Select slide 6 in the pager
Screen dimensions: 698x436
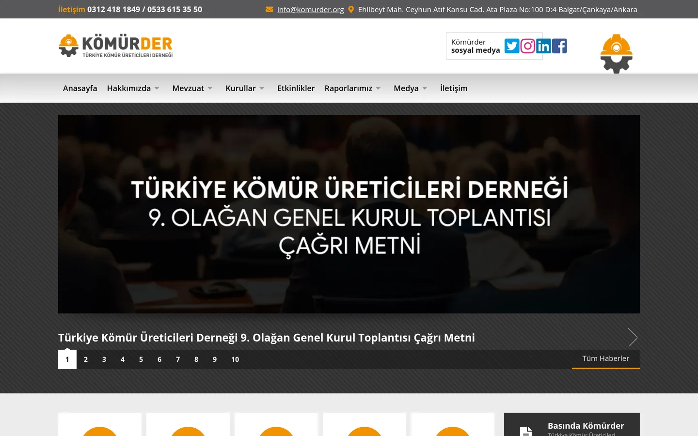159,359
